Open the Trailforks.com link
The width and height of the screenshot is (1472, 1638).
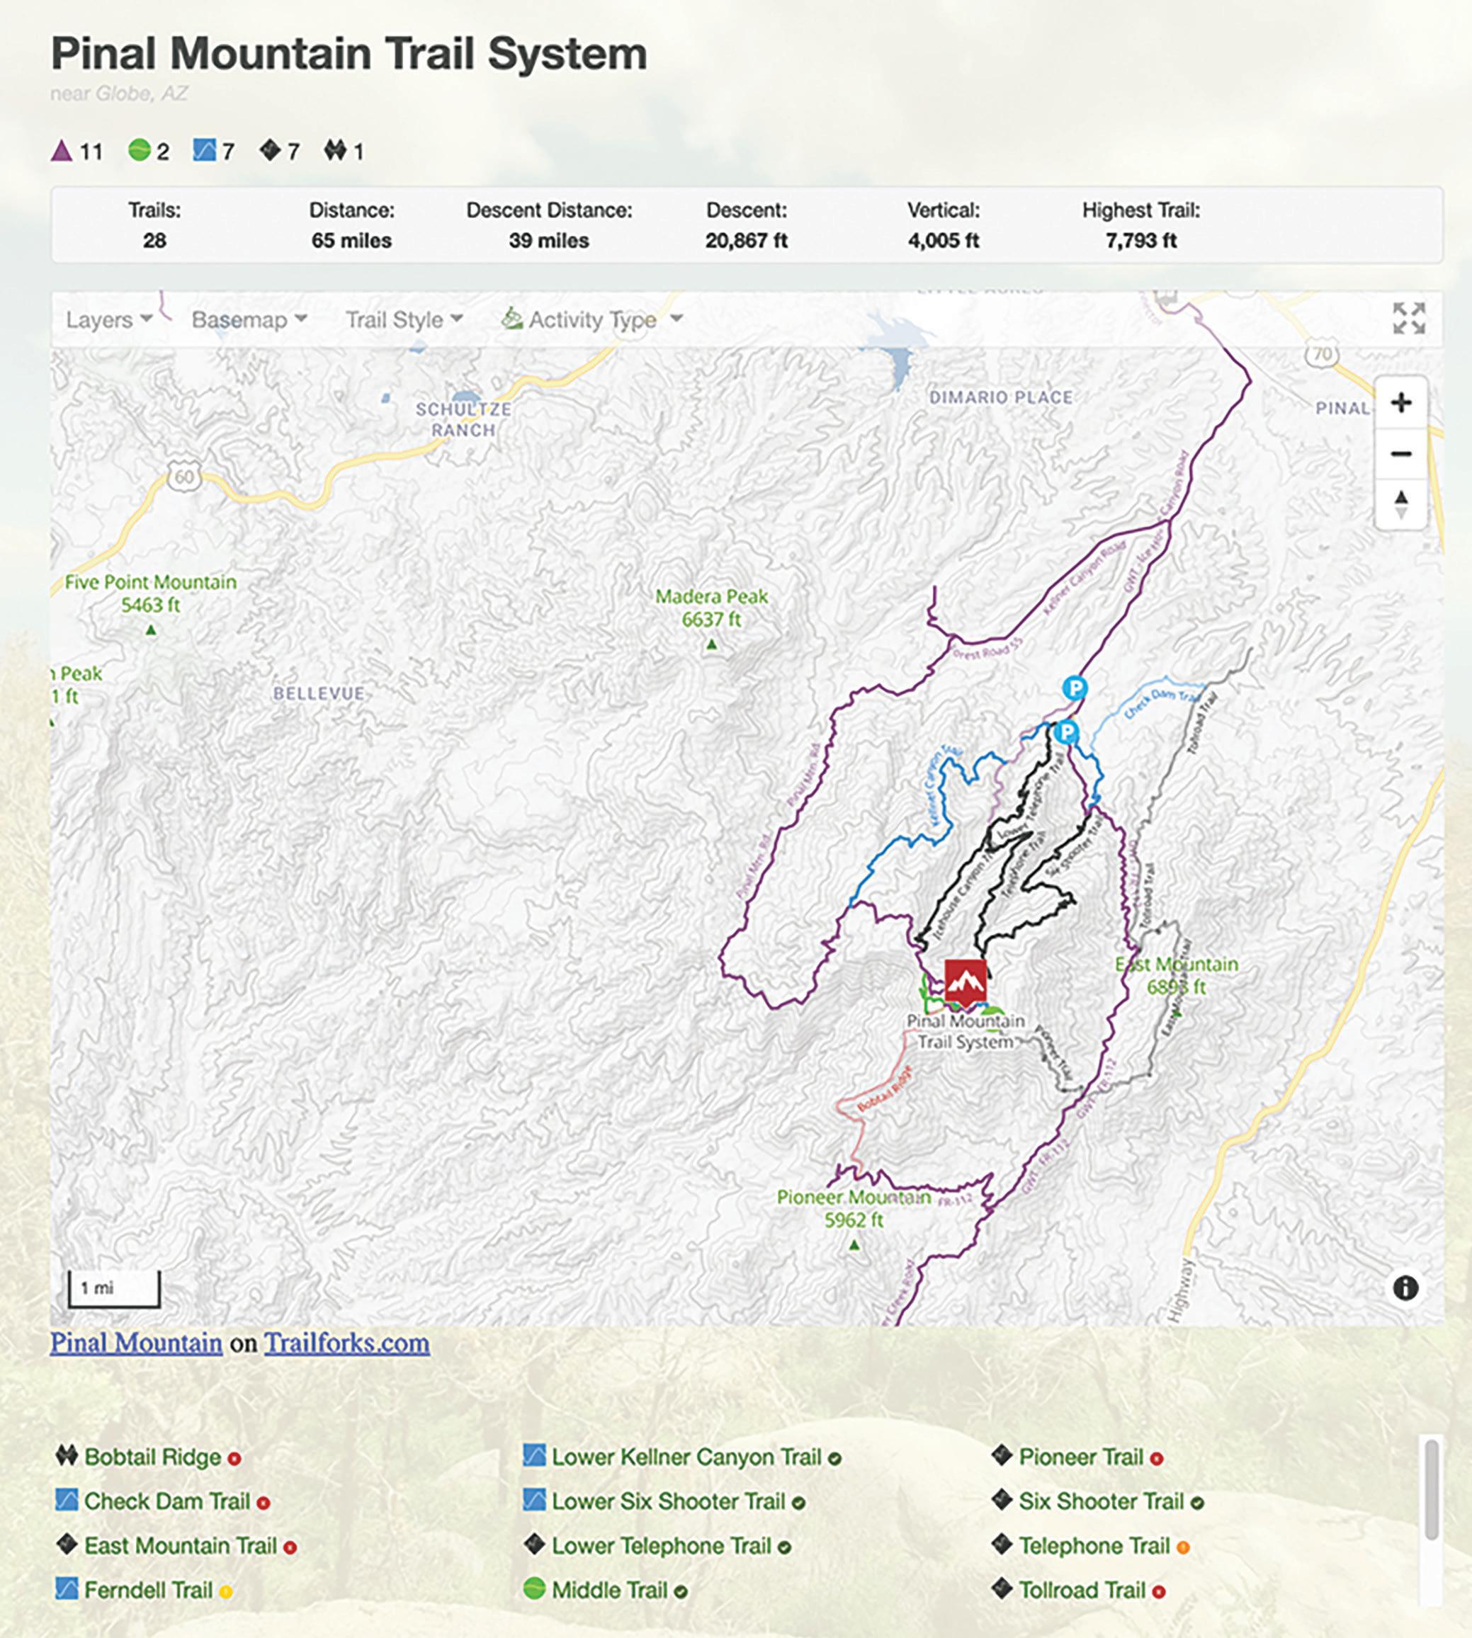pyautogui.click(x=347, y=1343)
